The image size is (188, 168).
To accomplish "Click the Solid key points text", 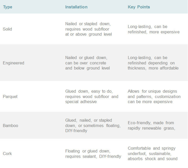I will [x=154, y=29].
